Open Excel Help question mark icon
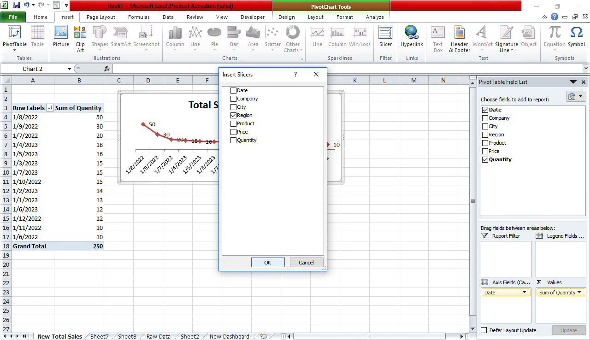 click(555, 17)
